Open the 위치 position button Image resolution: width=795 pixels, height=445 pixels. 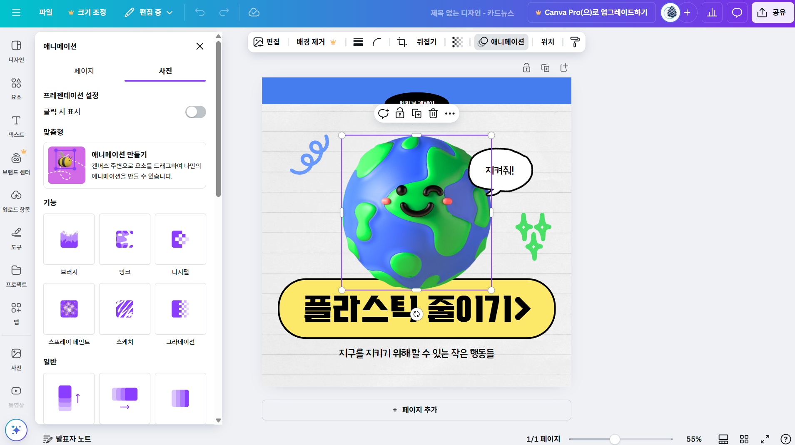[x=548, y=42]
